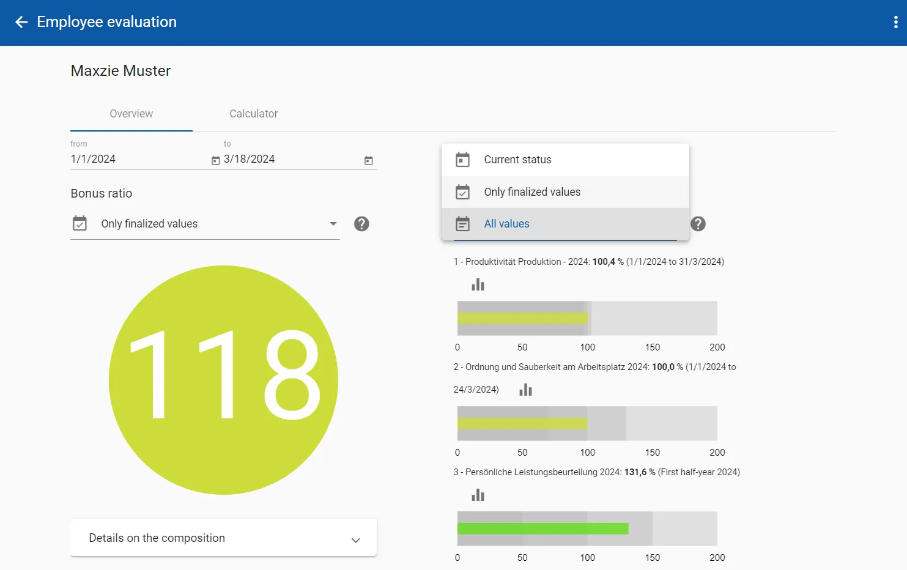Screen dimensions: 907x570
Task: Switch to the Calculator tab
Action: [x=253, y=114]
